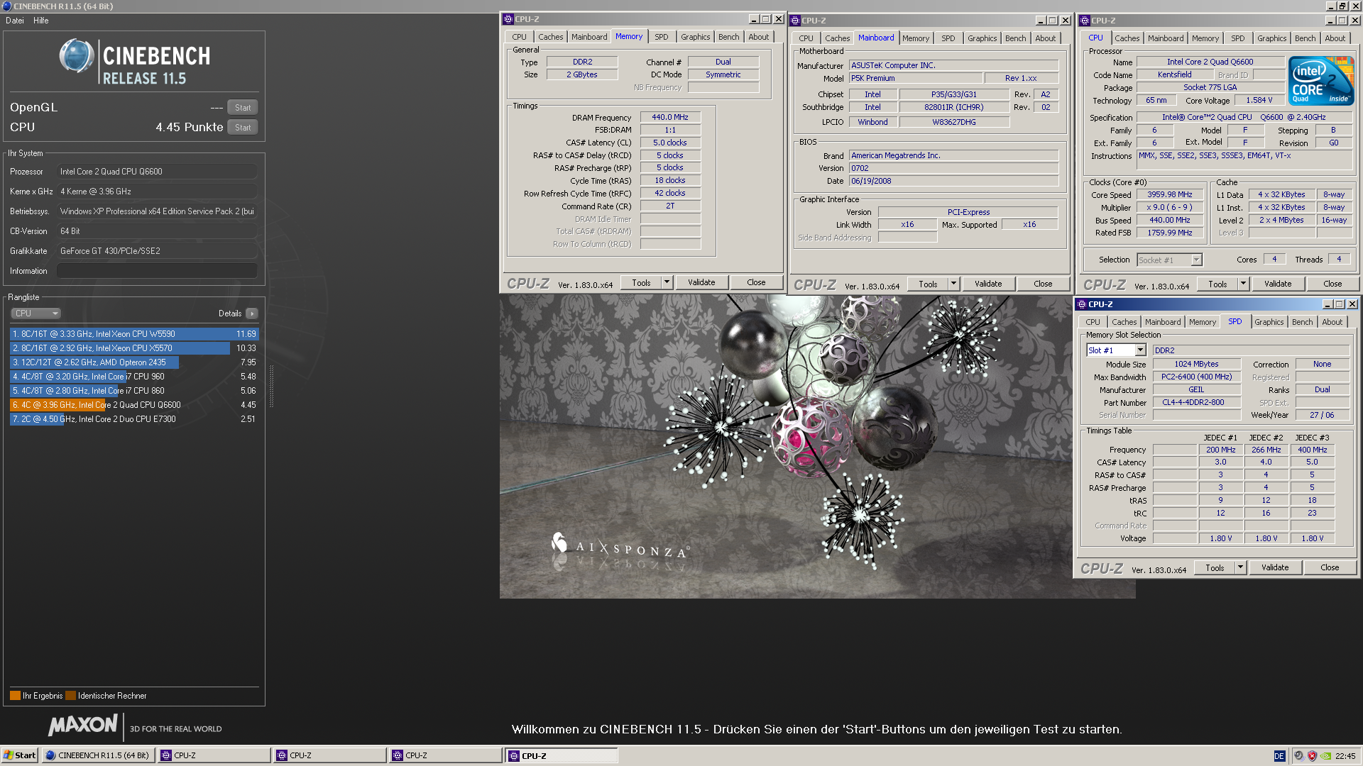The height and width of the screenshot is (766, 1363).
Task: Click Tools button in the CPU window
Action: coord(1217,284)
